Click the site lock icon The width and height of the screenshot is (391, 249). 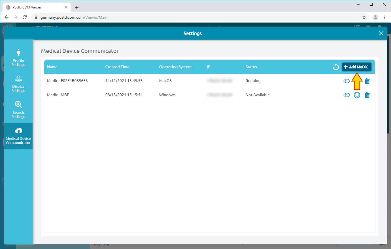click(36, 17)
